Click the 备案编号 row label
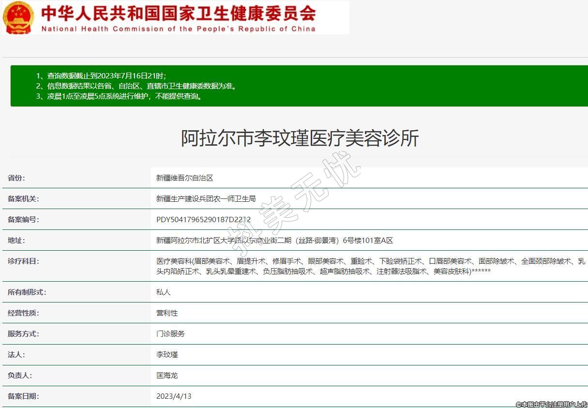This screenshot has width=588, height=408. [x=23, y=220]
